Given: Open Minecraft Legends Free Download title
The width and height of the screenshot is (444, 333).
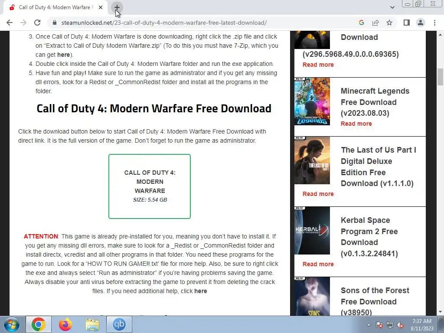Looking at the screenshot, I should point(375,102).
